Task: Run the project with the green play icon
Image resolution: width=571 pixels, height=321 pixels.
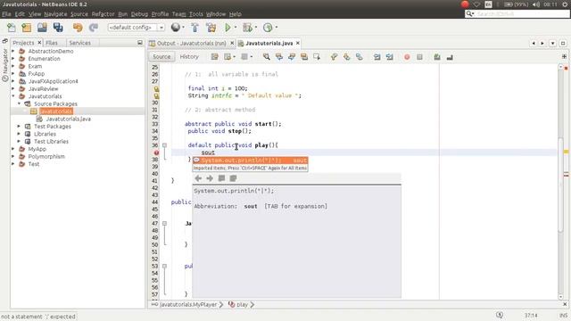Action: [x=228, y=28]
